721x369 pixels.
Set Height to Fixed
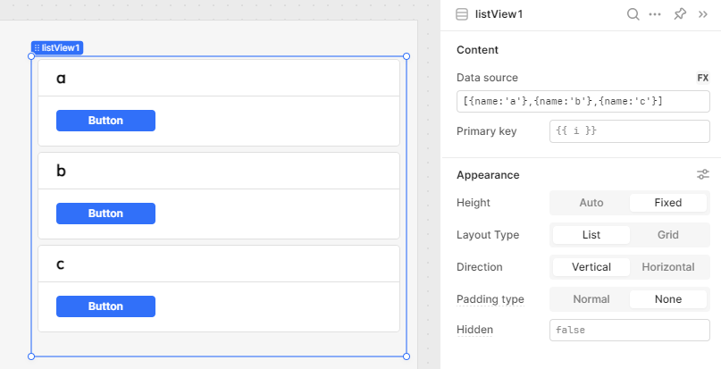click(x=667, y=203)
